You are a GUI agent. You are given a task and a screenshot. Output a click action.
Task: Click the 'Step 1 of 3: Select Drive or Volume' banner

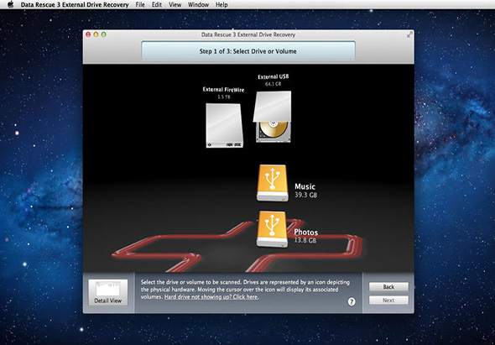[x=248, y=51]
